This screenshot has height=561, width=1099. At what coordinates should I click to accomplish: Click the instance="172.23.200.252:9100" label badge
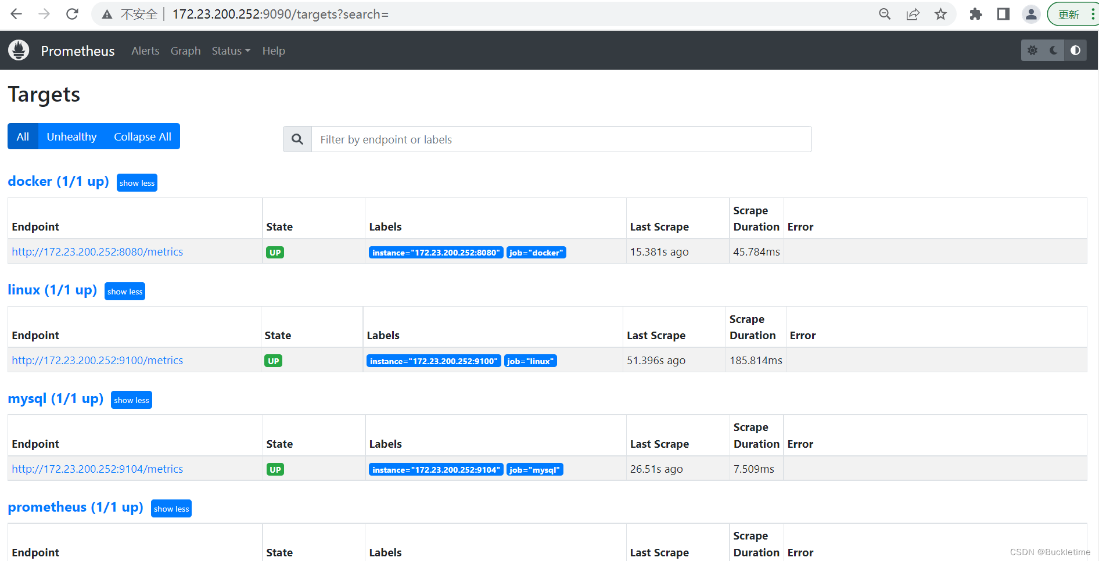[434, 361]
